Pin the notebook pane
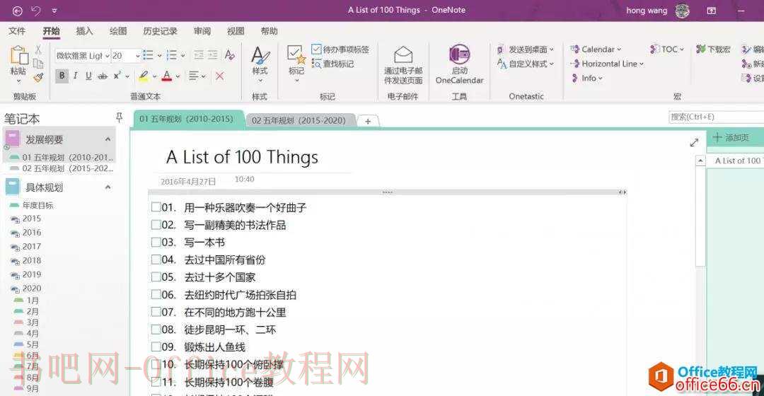 (x=120, y=117)
